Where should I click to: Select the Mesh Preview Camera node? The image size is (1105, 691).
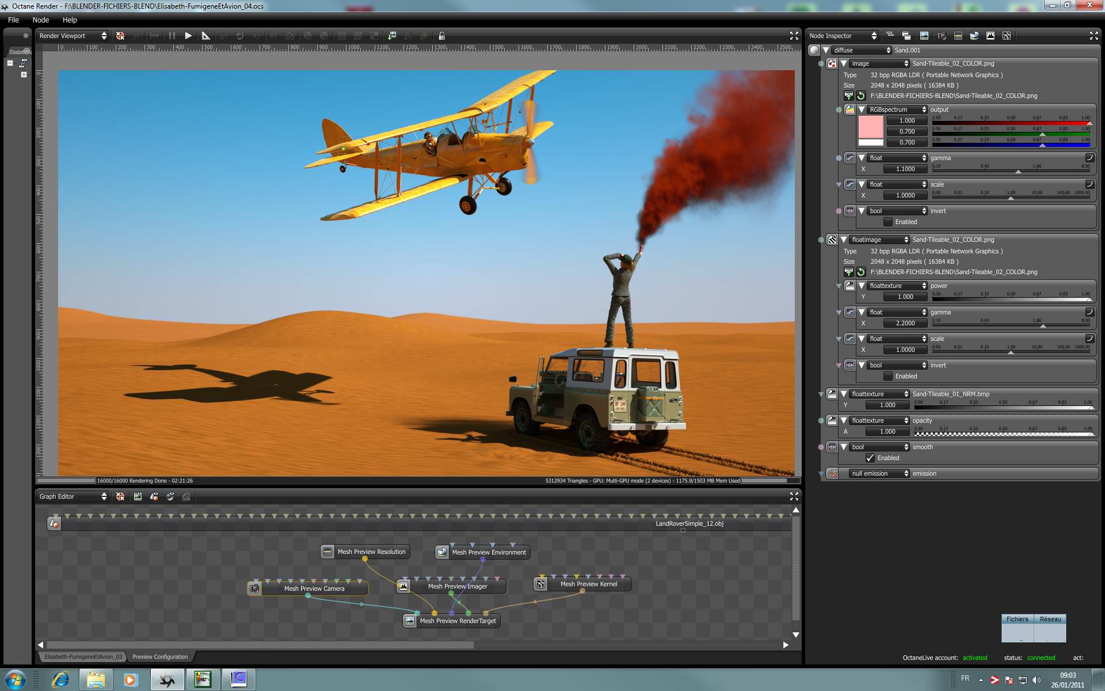[314, 589]
